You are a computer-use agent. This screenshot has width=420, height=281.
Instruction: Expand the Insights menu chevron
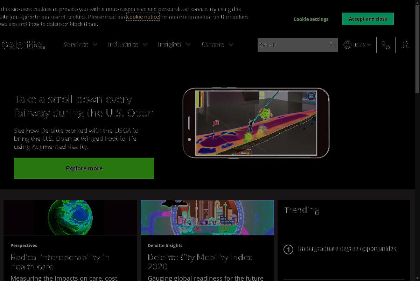coord(188,44)
